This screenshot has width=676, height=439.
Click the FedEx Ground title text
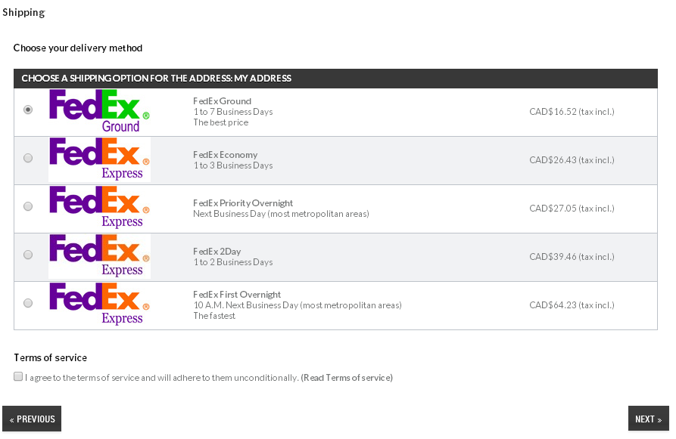222,101
